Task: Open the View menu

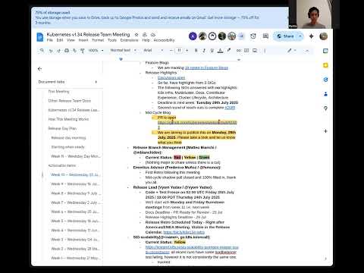Action: click(x=71, y=40)
